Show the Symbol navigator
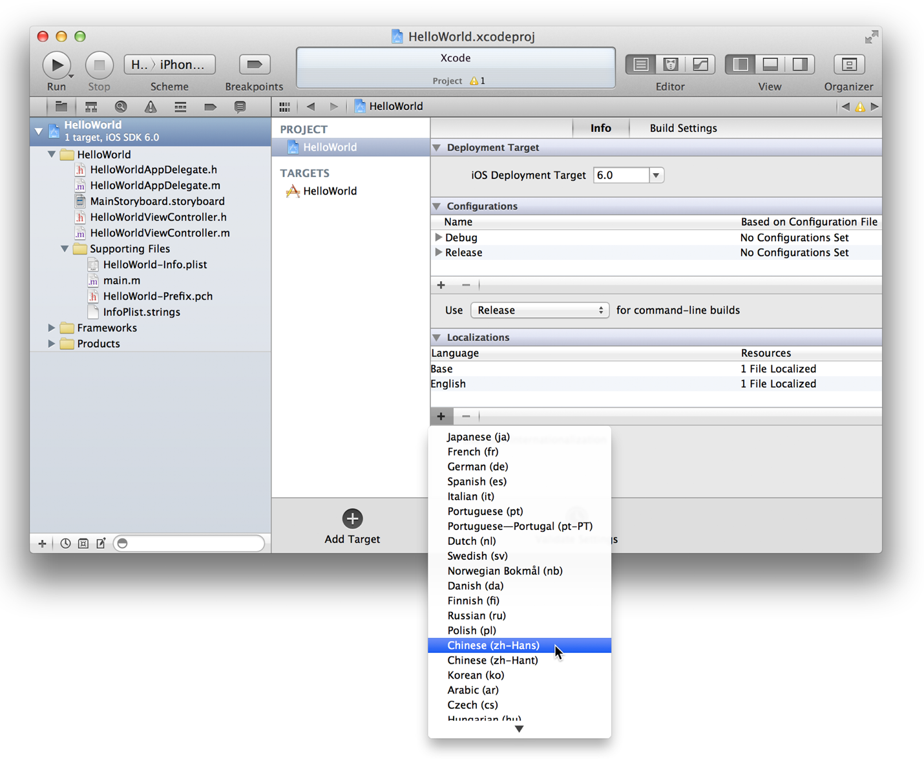This screenshot has height=764, width=924. (x=91, y=107)
